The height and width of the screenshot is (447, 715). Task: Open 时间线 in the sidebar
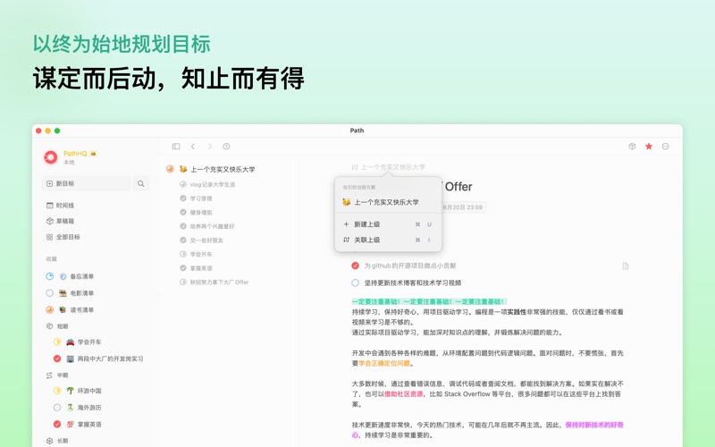(65, 206)
